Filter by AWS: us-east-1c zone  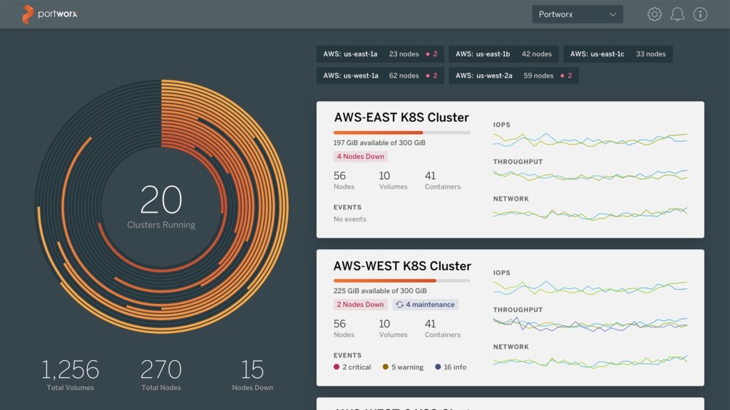click(617, 54)
